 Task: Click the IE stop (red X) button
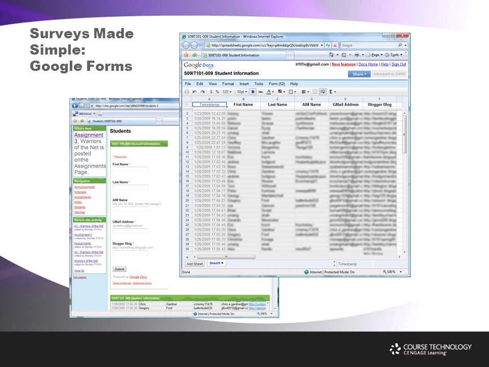pos(335,45)
